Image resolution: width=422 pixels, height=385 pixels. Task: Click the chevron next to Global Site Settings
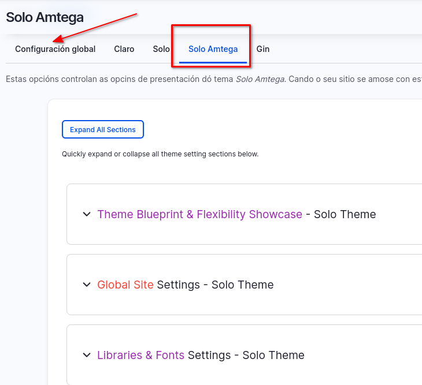point(87,285)
